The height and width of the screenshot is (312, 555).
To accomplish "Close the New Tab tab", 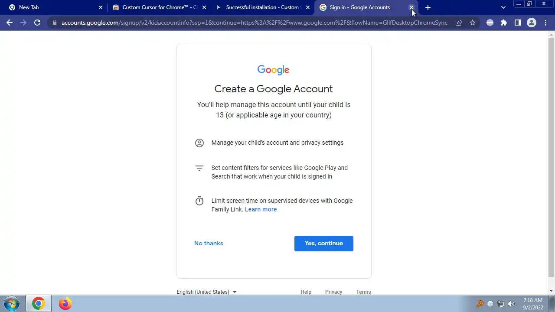I will coord(101,7).
